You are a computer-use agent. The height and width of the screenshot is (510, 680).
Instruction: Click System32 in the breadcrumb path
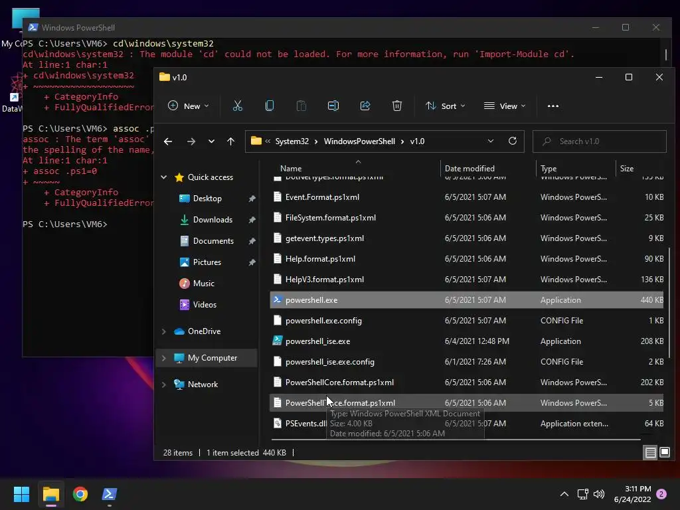click(292, 141)
